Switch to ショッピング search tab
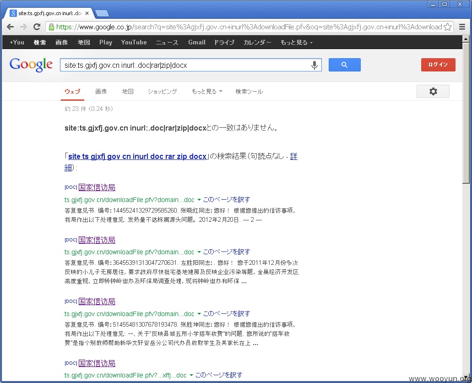Viewport: 472px width, 383px height. [162, 91]
